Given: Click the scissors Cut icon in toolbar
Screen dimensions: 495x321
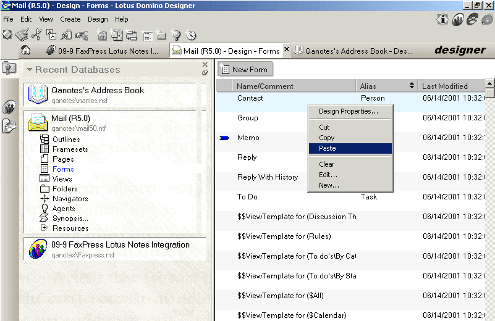Looking at the screenshot, I should [36, 35].
